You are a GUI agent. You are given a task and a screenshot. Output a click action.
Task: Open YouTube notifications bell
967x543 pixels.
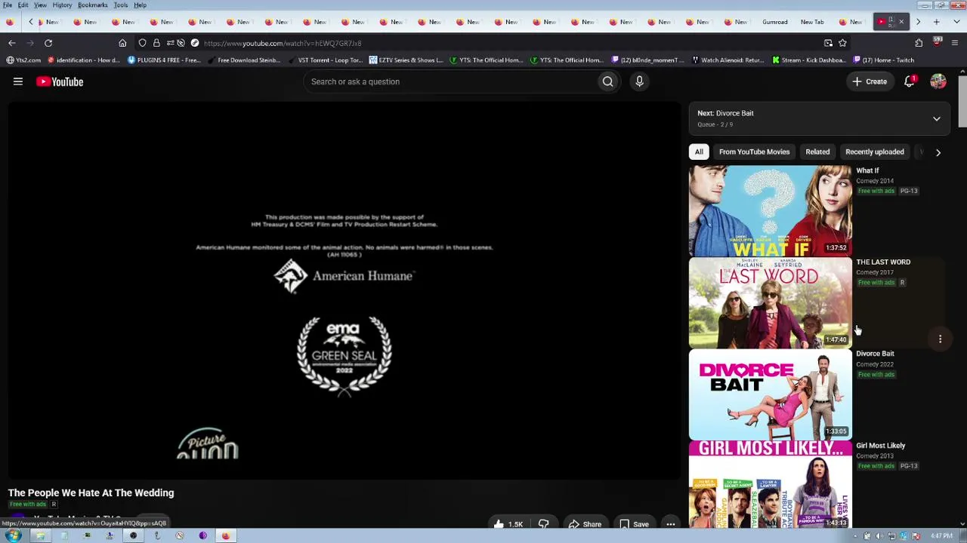tap(910, 81)
